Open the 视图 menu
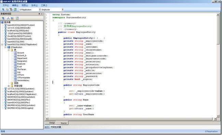The image size is (222, 135). point(25,5)
